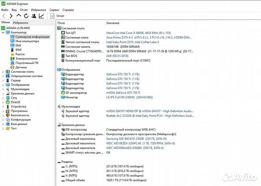This screenshot has height=186, width=261.
Task: Expand the Операционная система tree node
Action: 3,76
